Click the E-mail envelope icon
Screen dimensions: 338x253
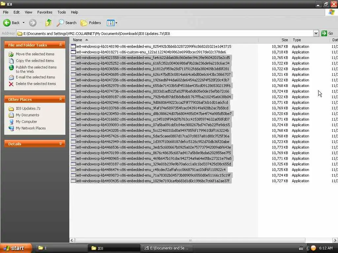[11, 77]
